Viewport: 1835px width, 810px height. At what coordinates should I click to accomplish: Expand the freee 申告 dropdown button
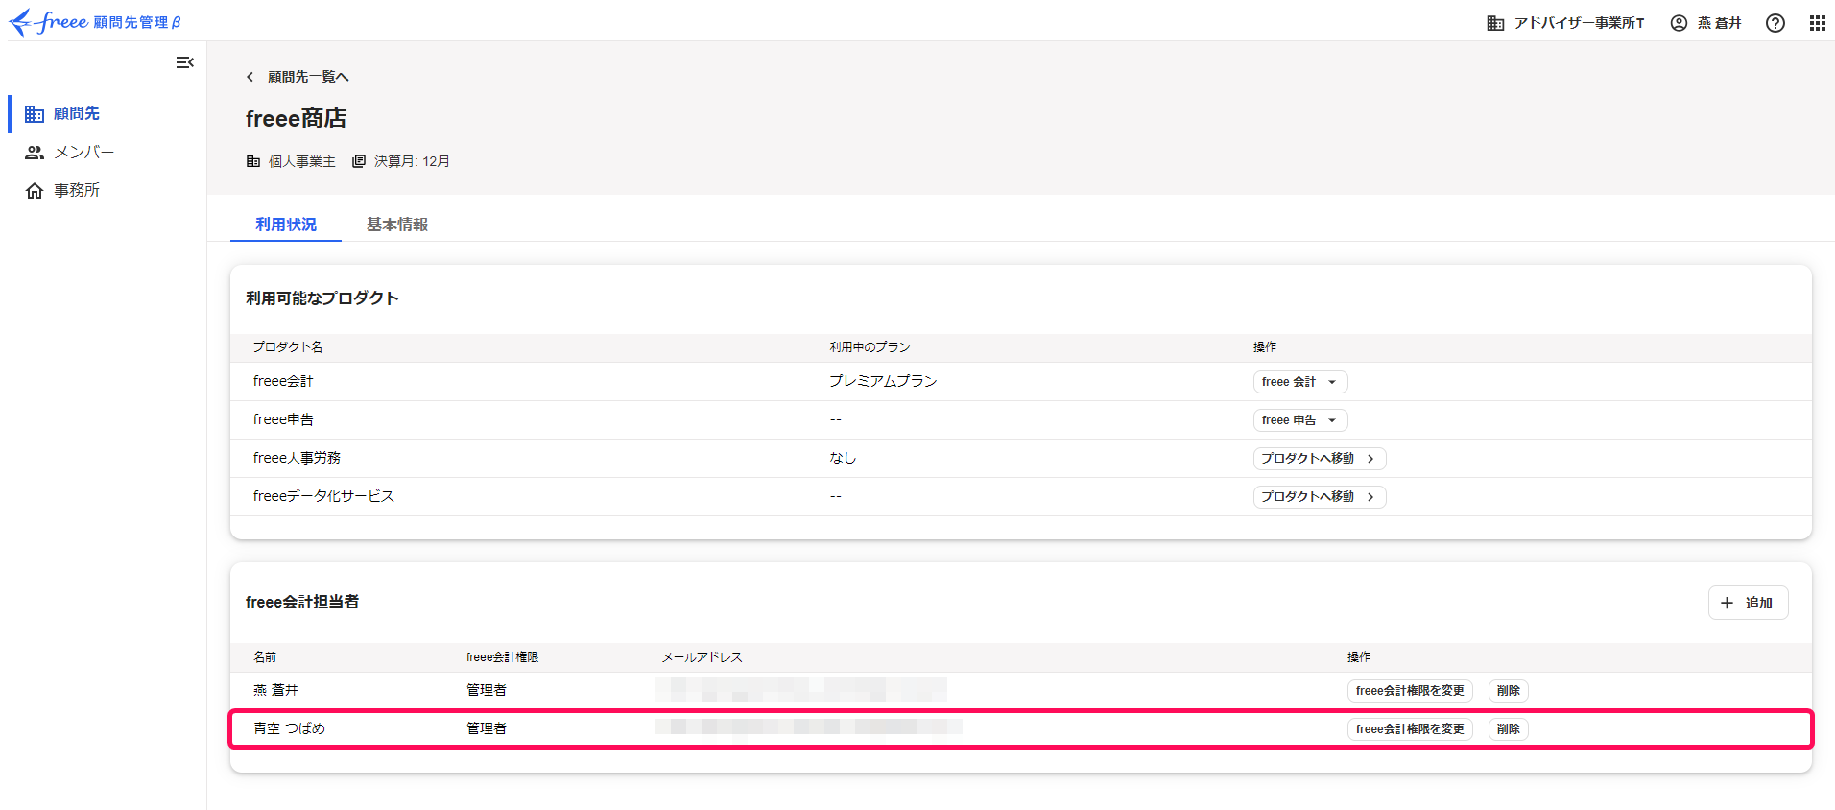point(1299,420)
